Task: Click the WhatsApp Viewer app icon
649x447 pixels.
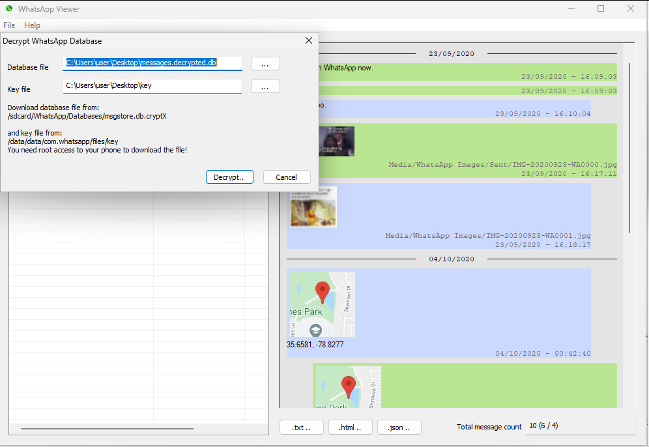Action: tap(9, 8)
